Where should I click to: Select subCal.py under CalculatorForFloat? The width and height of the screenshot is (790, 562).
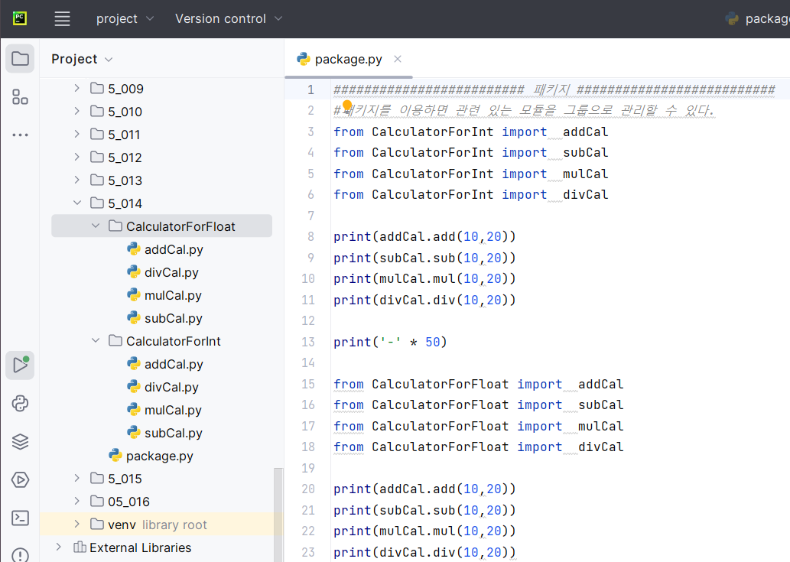[x=174, y=318]
